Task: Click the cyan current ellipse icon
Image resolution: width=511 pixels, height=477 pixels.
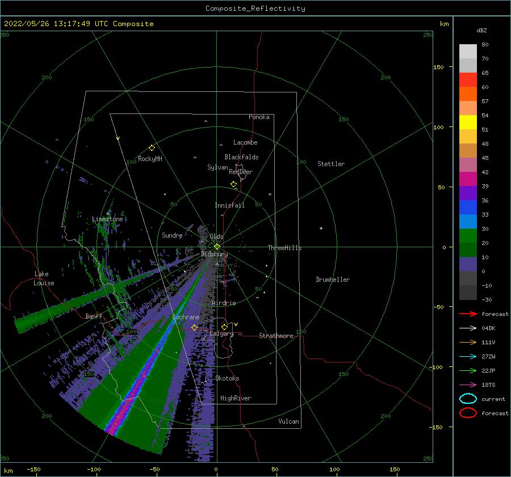Action: (468, 399)
